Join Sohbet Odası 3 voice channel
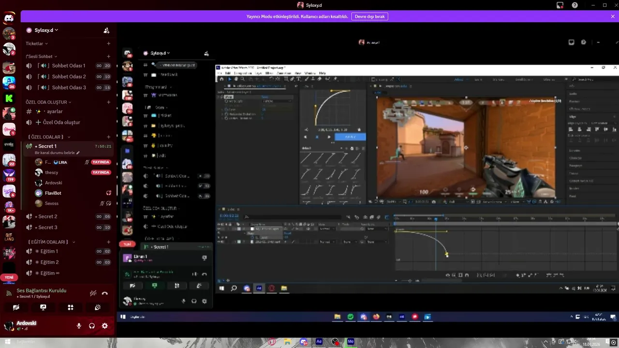 68,87
